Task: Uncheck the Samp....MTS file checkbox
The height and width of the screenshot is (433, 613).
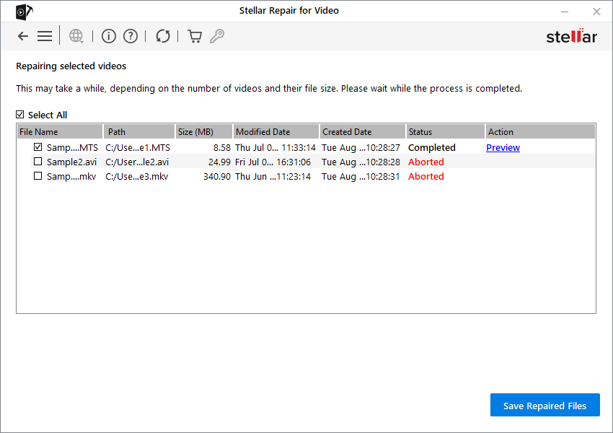Action: (x=38, y=147)
